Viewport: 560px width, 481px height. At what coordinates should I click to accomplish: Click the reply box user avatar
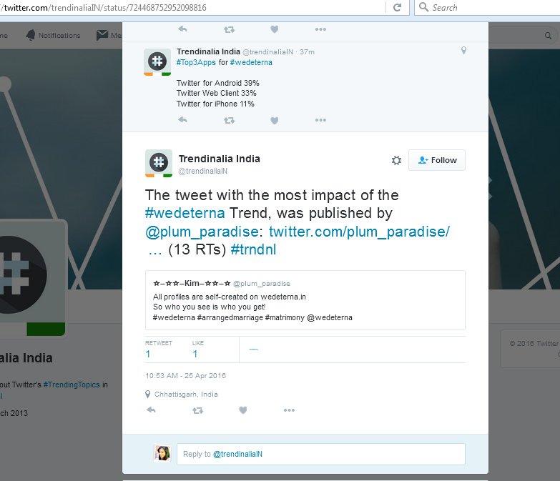coord(162,454)
